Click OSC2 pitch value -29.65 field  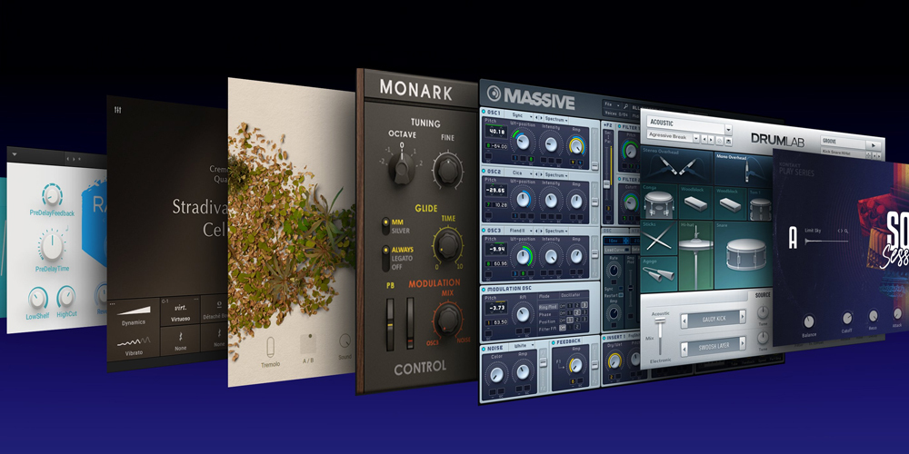point(495,191)
